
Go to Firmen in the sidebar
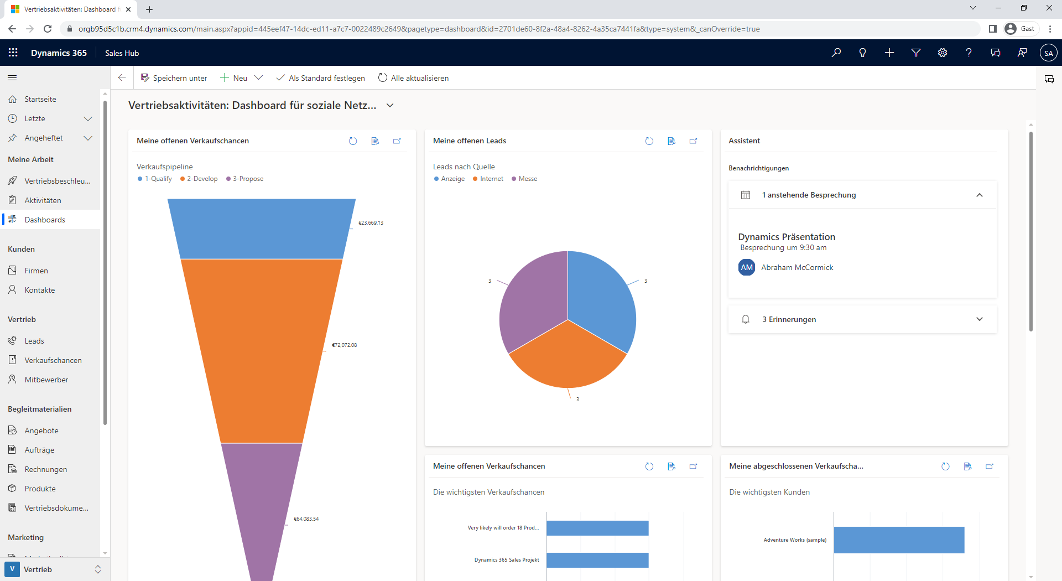point(37,271)
